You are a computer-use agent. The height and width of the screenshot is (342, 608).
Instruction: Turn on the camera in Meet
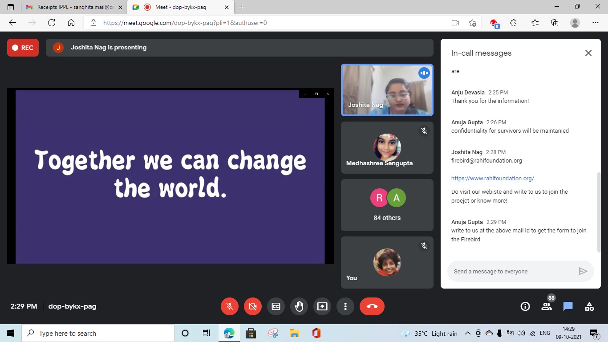[x=253, y=306]
